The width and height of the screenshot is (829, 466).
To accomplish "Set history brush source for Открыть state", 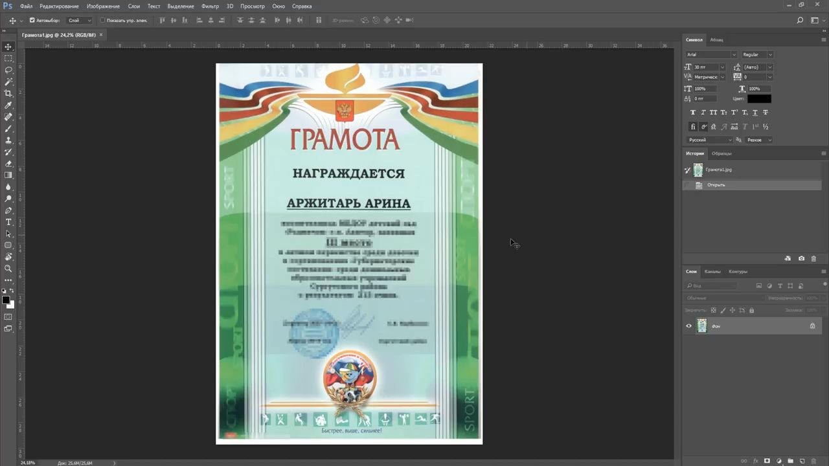I will pos(688,185).
